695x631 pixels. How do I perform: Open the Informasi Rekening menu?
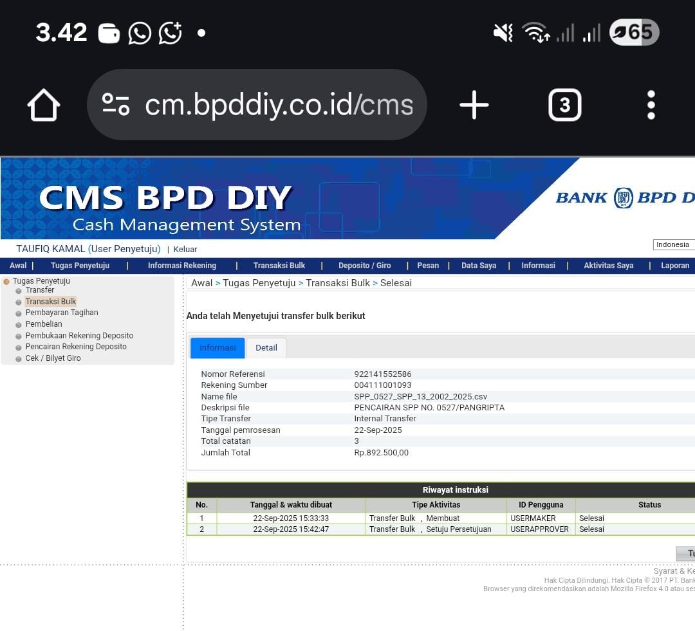pyautogui.click(x=182, y=266)
